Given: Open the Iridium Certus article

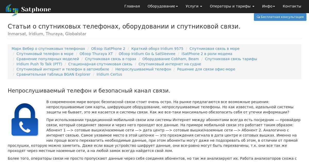Looking at the screenshot, I should click(109, 74).
